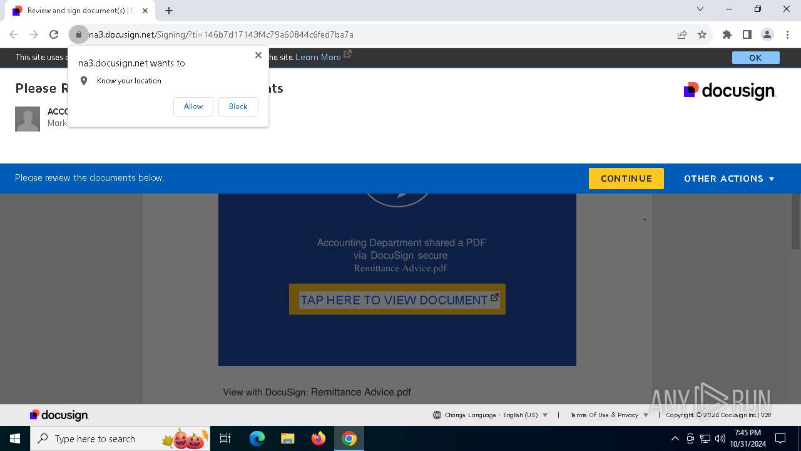The width and height of the screenshot is (801, 451).
Task: Click the site lock icon in address bar
Action: click(x=78, y=34)
